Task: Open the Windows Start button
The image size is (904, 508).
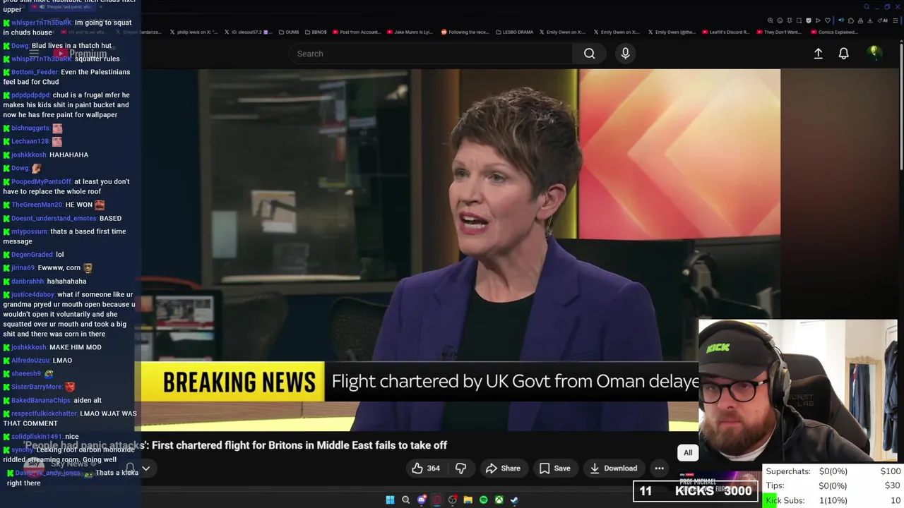Action: [390, 500]
